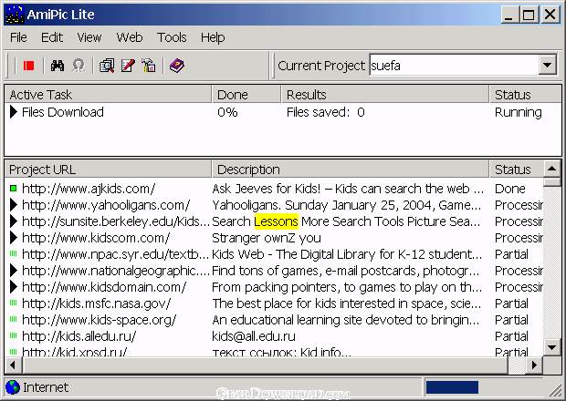
Task: Sort by Project URL column header
Action: click(x=108, y=170)
